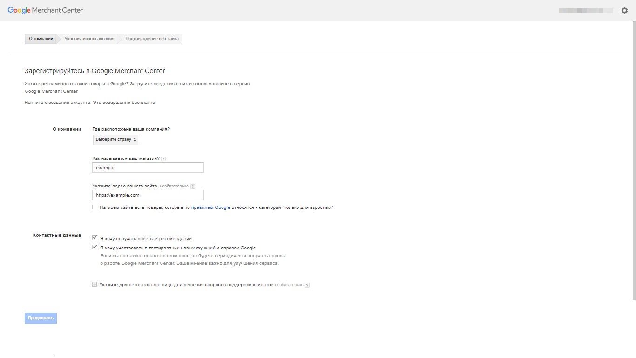The width and height of the screenshot is (636, 358).
Task: Open help icon next to store name
Action: (163, 159)
